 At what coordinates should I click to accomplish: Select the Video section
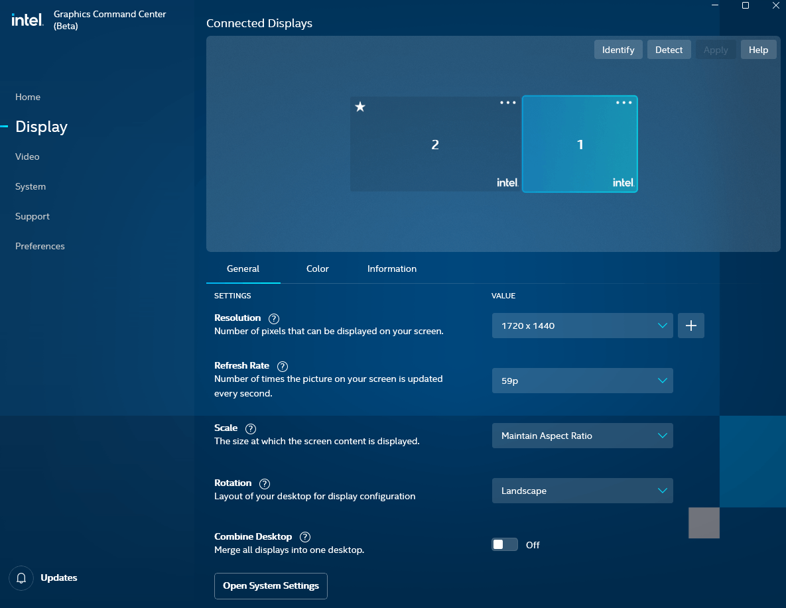[27, 156]
